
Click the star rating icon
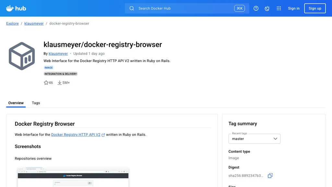(x=46, y=83)
